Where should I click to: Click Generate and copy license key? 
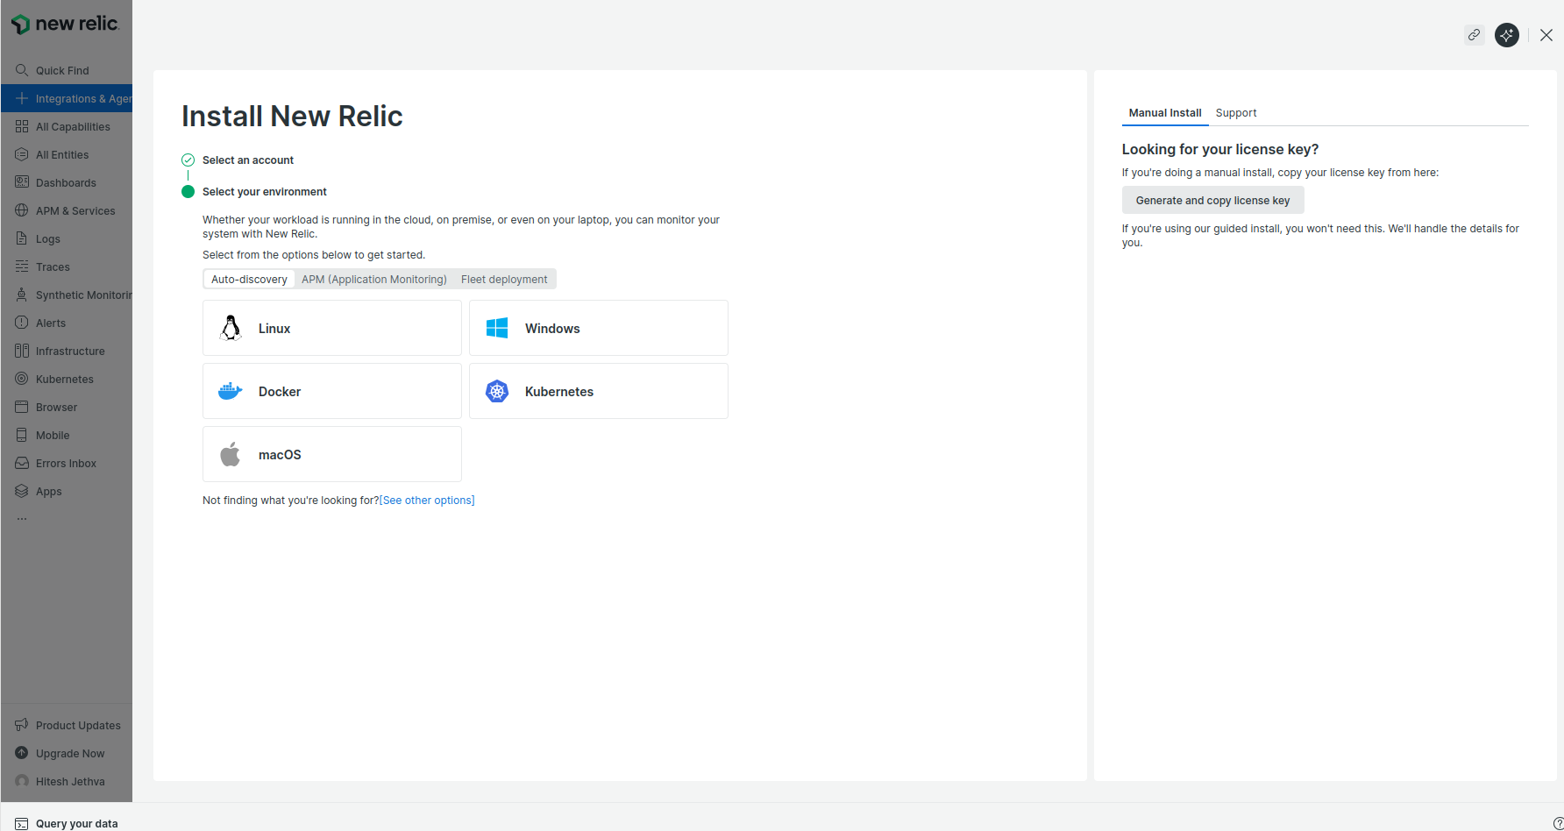[x=1212, y=201]
